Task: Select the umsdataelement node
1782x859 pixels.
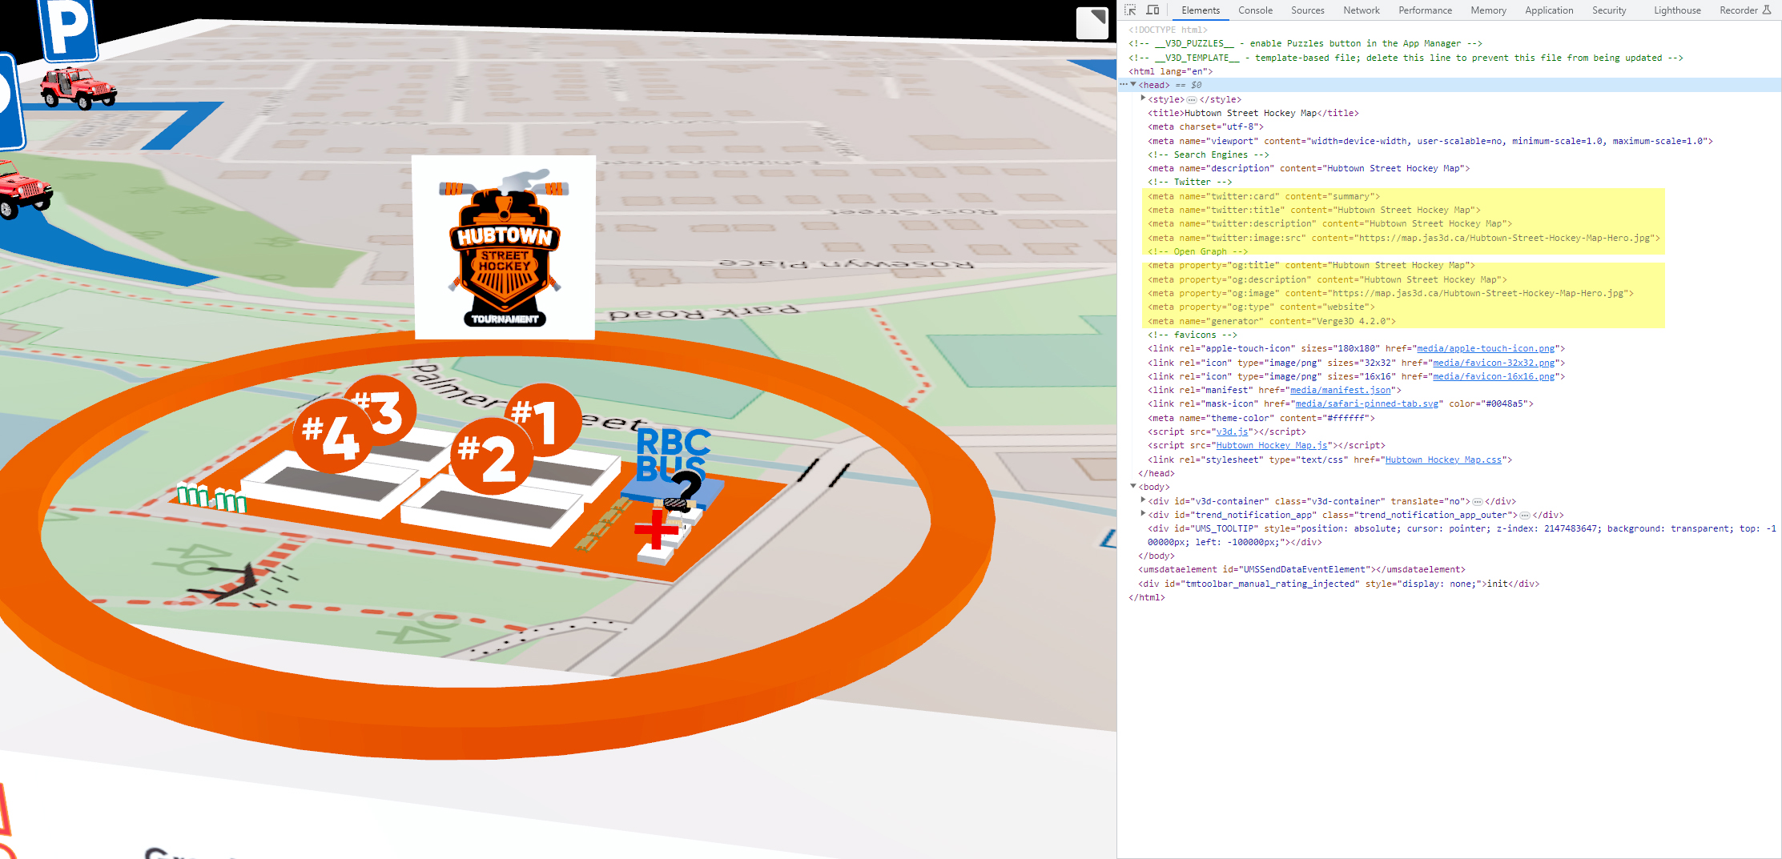Action: point(1301,569)
